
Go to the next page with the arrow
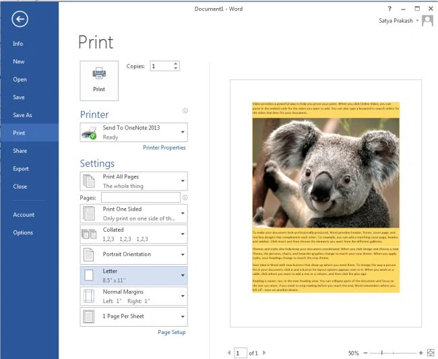[x=264, y=352]
